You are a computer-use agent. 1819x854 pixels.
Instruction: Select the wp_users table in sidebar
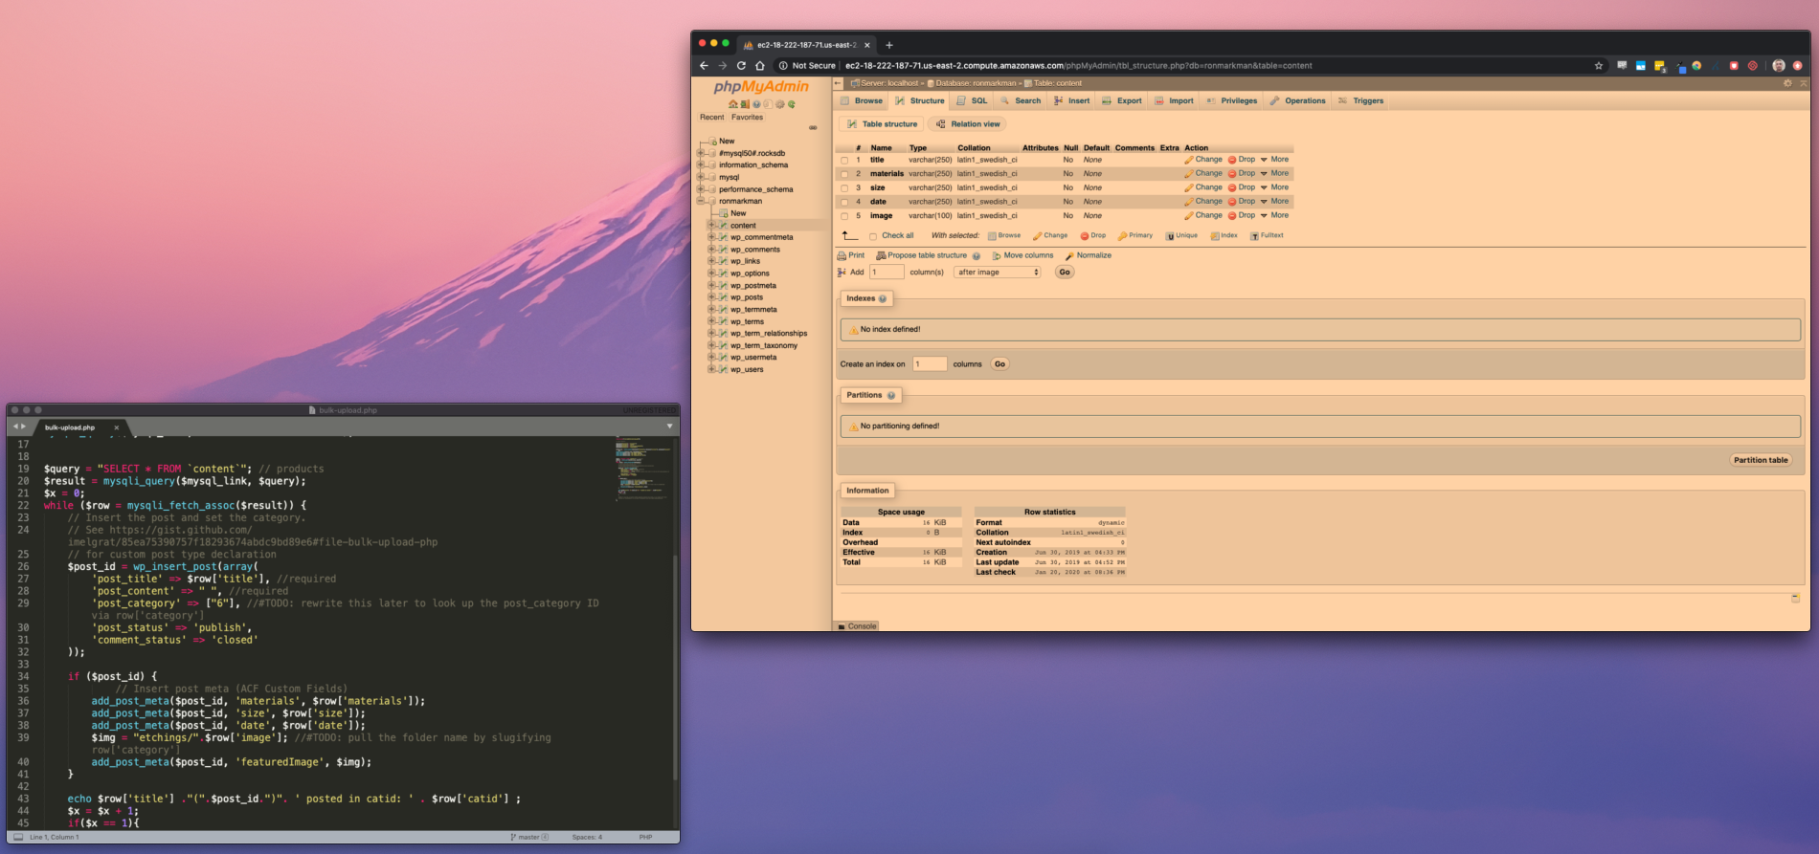point(747,369)
